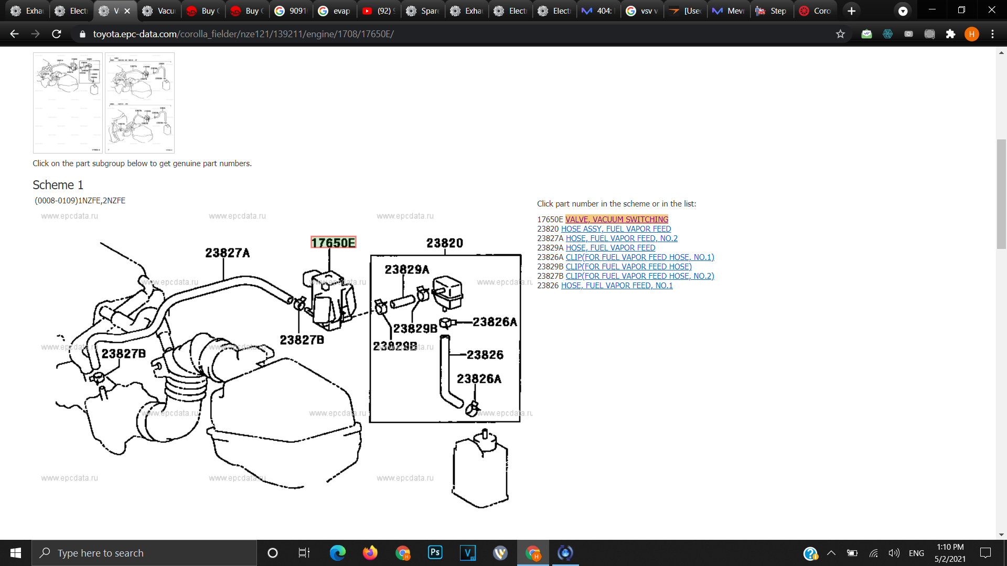Bookmark this page with the star icon
The image size is (1007, 566).
840,34
